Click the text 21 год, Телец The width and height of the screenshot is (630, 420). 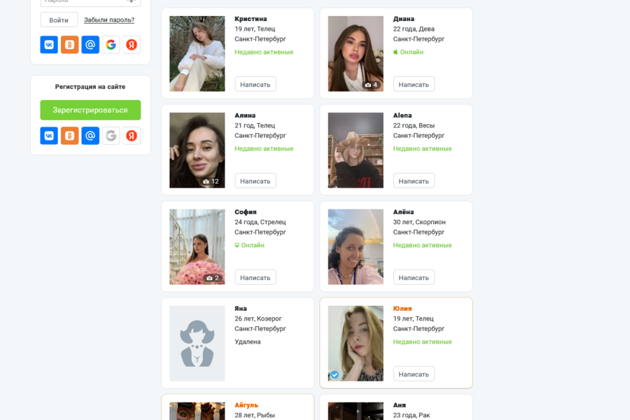coord(255,125)
